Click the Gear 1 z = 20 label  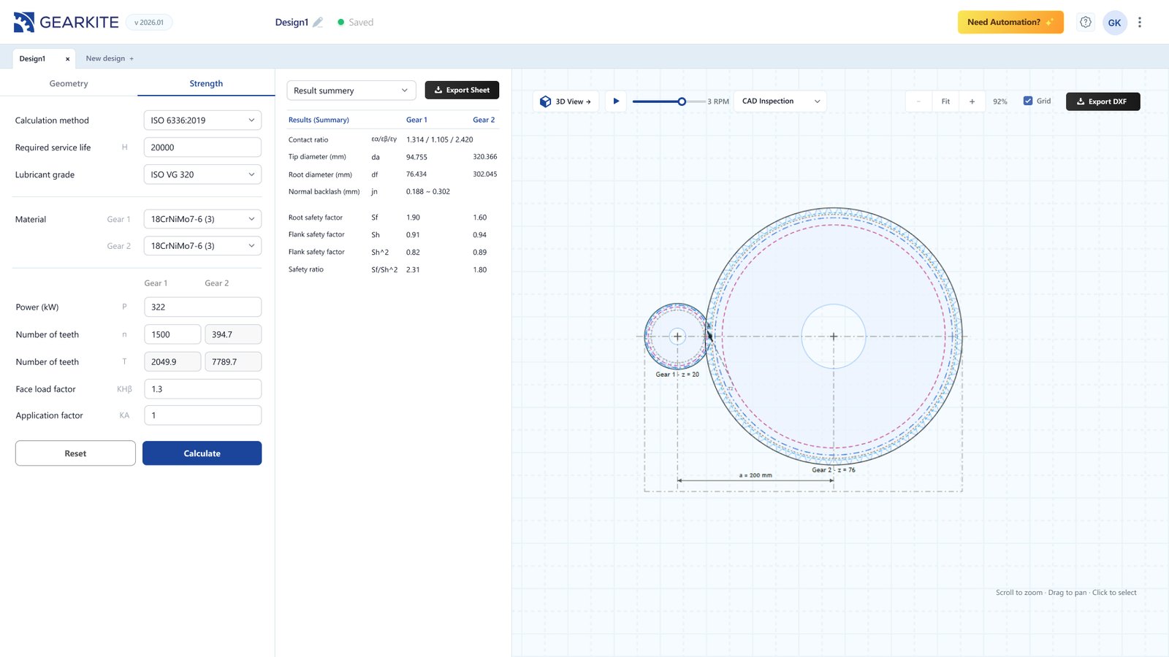(x=677, y=374)
